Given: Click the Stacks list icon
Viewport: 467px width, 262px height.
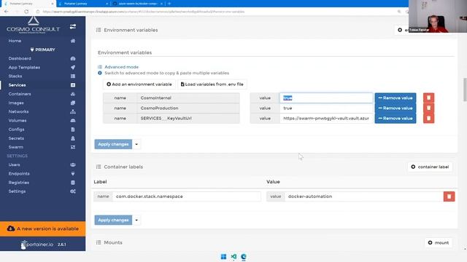Looking at the screenshot, I should pos(73,76).
